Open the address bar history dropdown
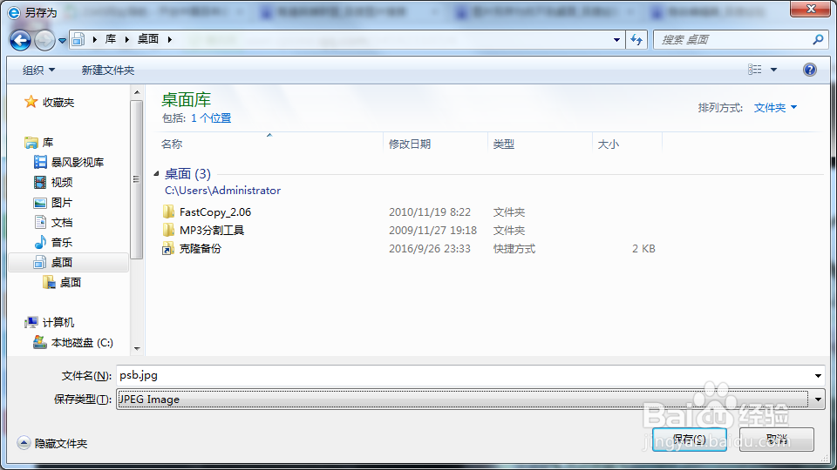Image resolution: width=837 pixels, height=470 pixels. pos(616,39)
